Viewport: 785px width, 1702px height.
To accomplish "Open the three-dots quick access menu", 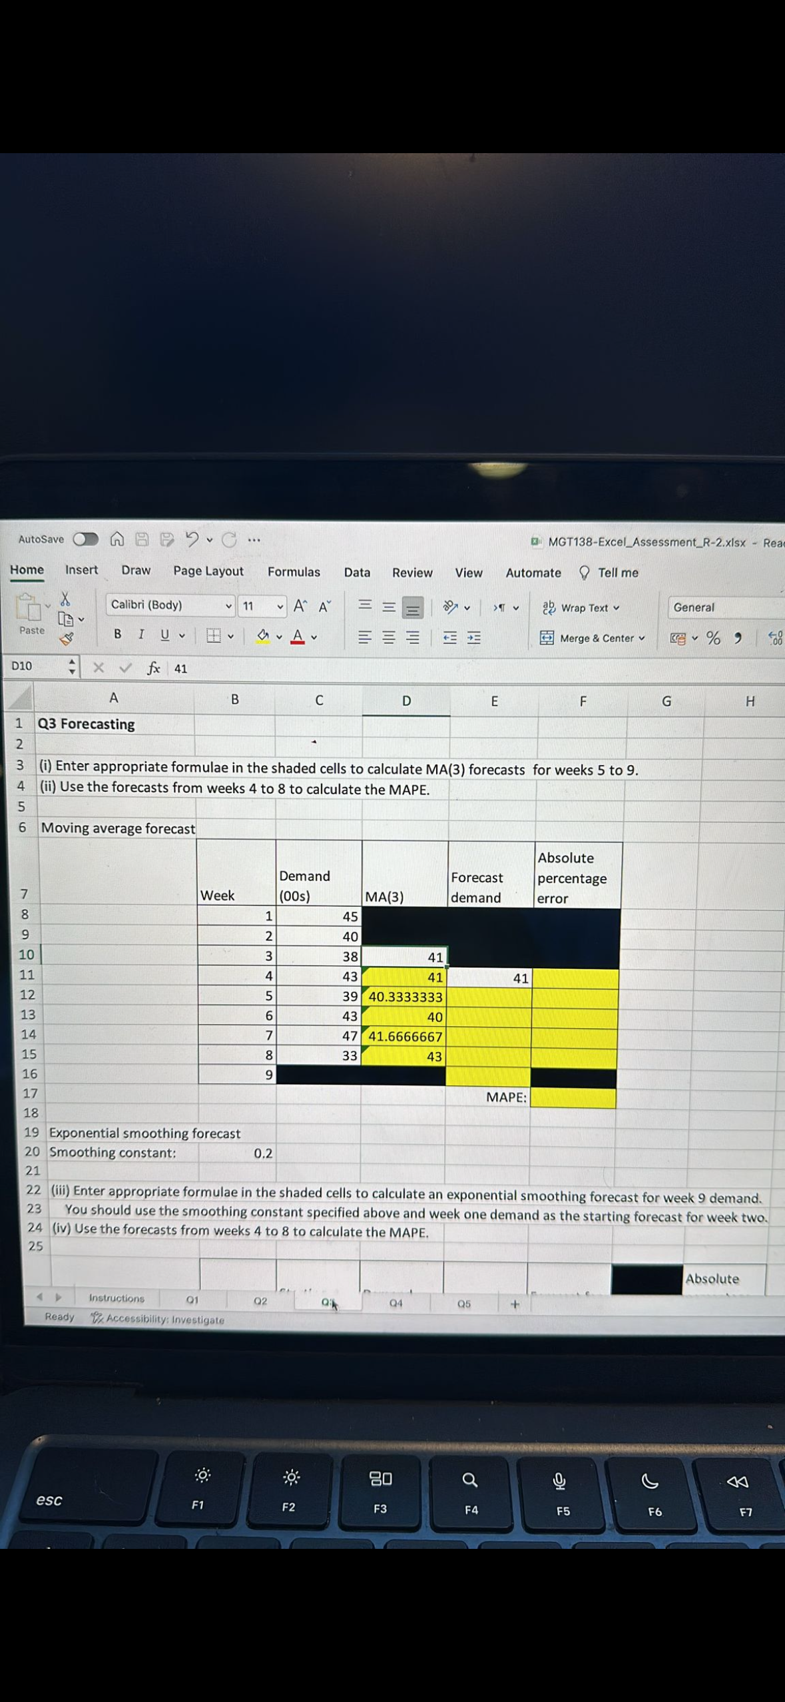I will (x=254, y=540).
